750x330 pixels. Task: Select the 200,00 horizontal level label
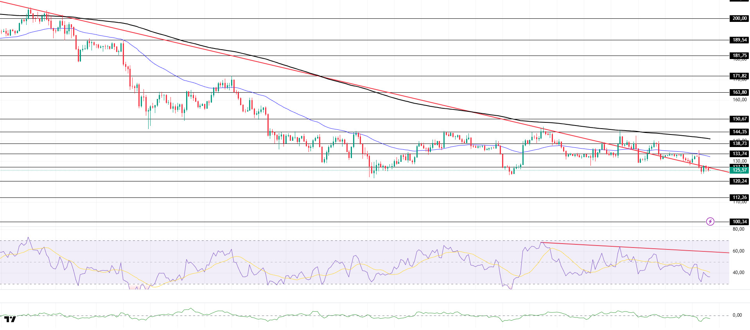pos(739,18)
